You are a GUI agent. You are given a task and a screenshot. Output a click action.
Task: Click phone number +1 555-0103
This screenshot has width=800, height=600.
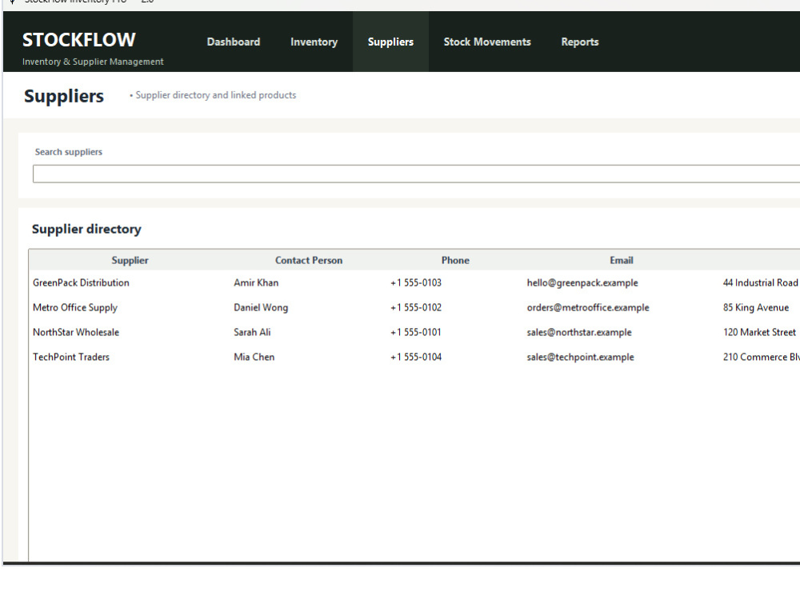click(416, 282)
